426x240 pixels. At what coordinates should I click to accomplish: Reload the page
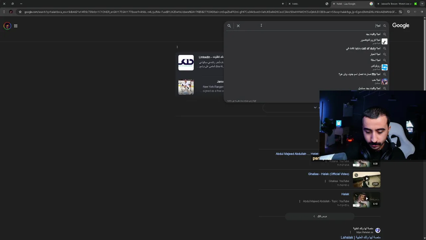408,12
